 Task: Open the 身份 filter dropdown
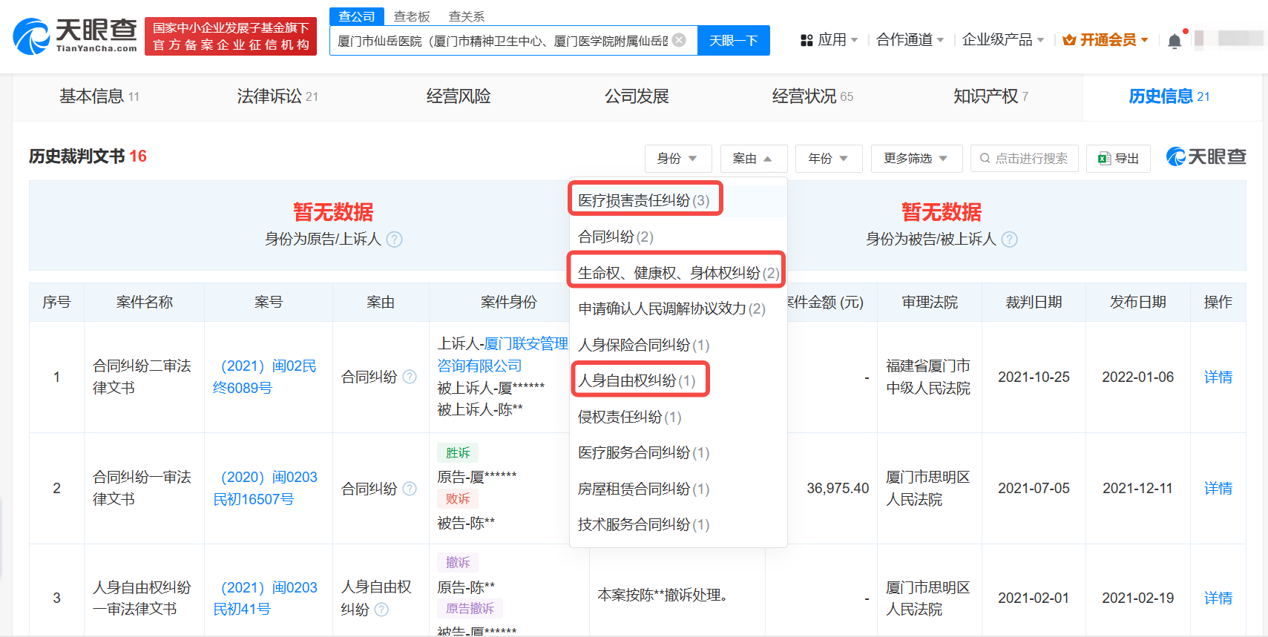coord(678,159)
